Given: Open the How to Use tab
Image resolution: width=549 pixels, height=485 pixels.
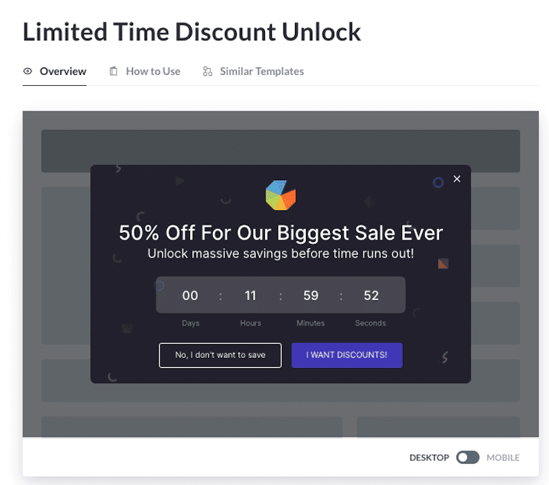Looking at the screenshot, I should 153,71.
